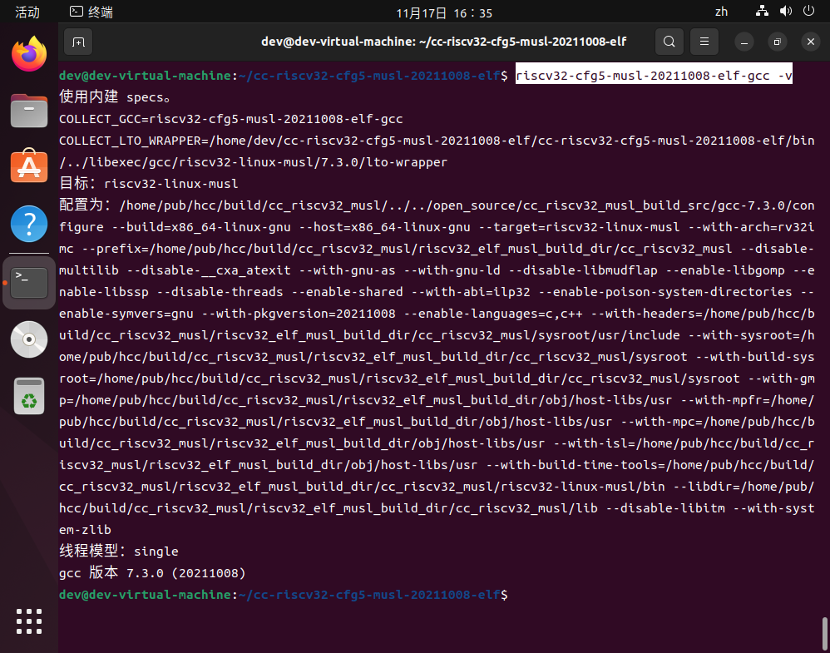Open Ubuntu Software store icon
This screenshot has width=830, height=653.
(x=28, y=167)
